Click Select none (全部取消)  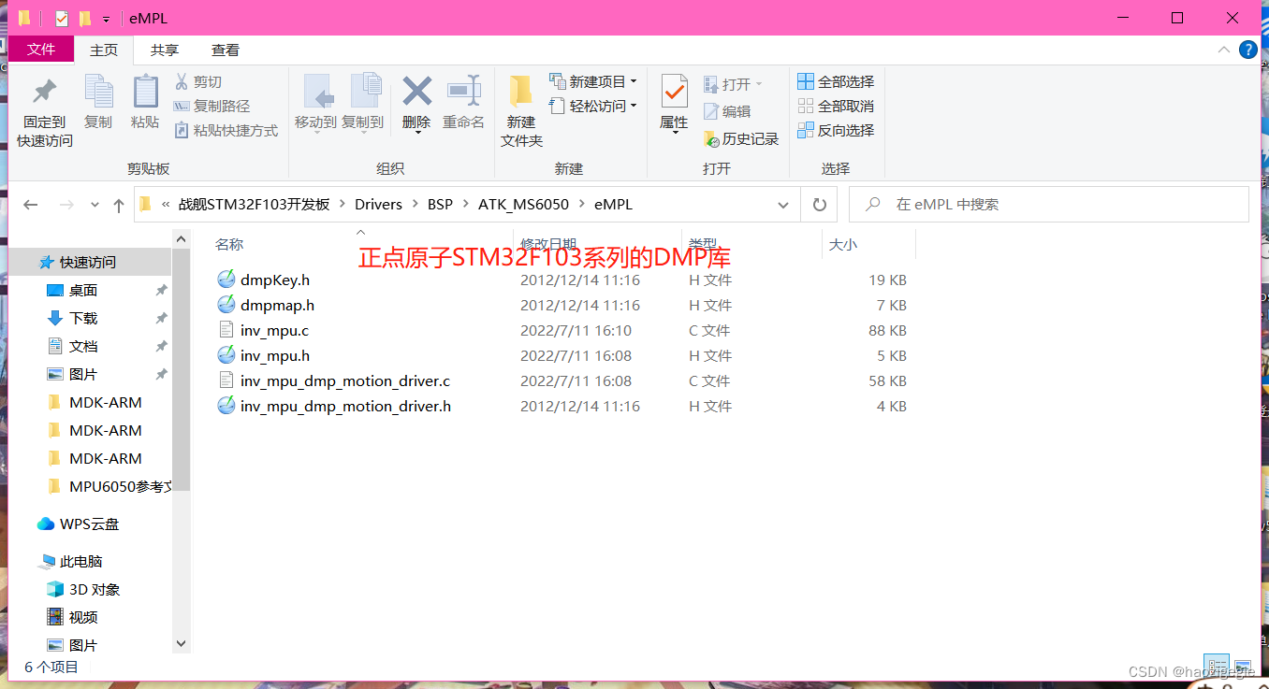(836, 106)
